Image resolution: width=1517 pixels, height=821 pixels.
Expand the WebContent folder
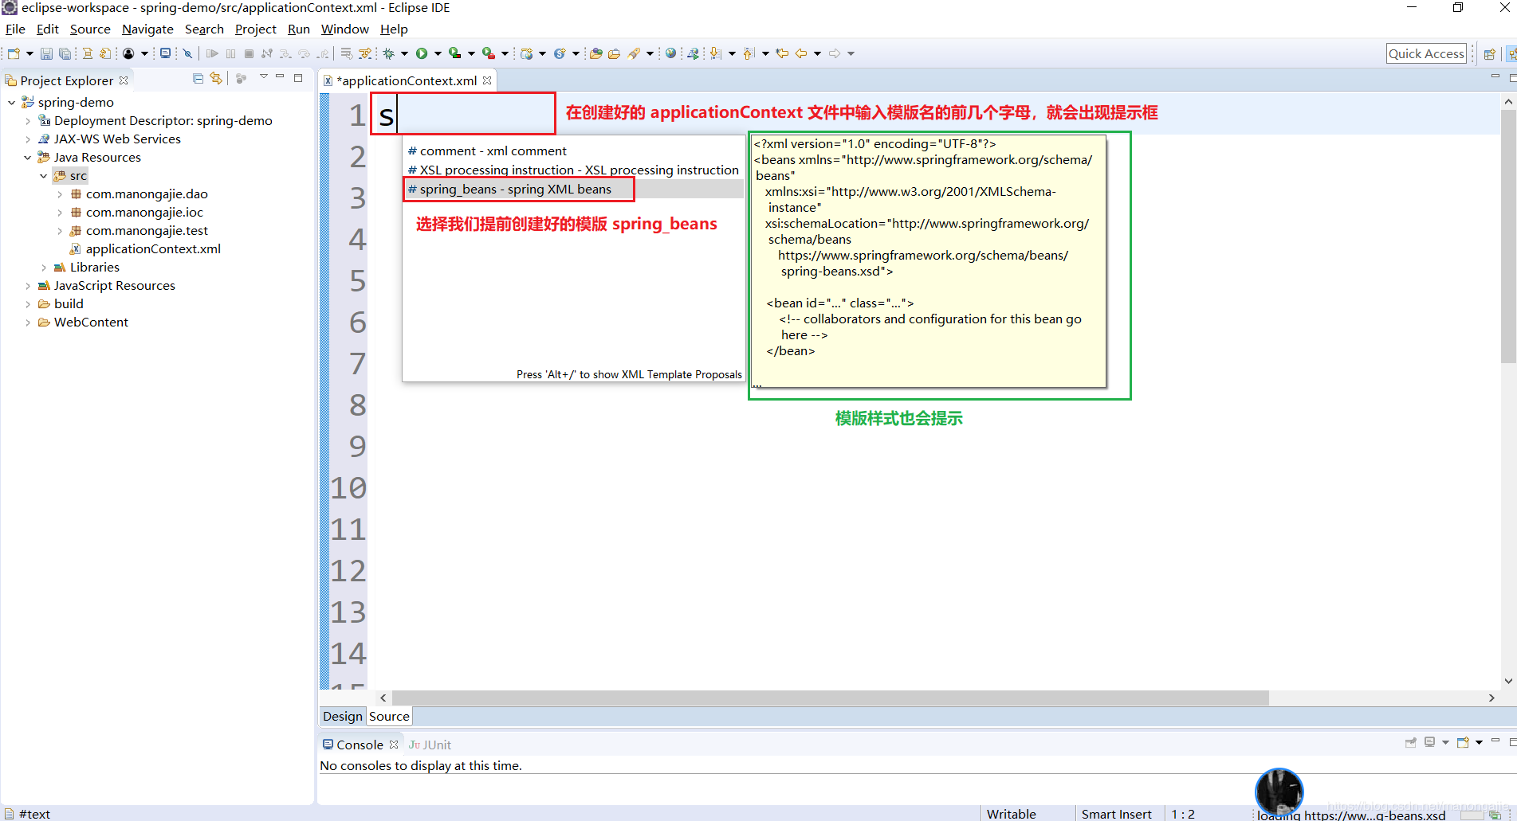[28, 322]
